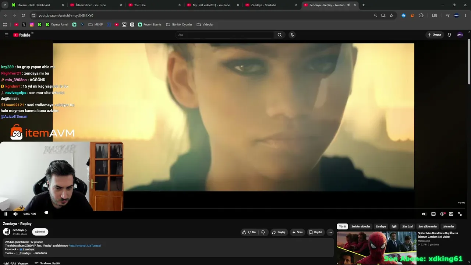Start voice search with microphone
The image size is (471, 265).
292,35
